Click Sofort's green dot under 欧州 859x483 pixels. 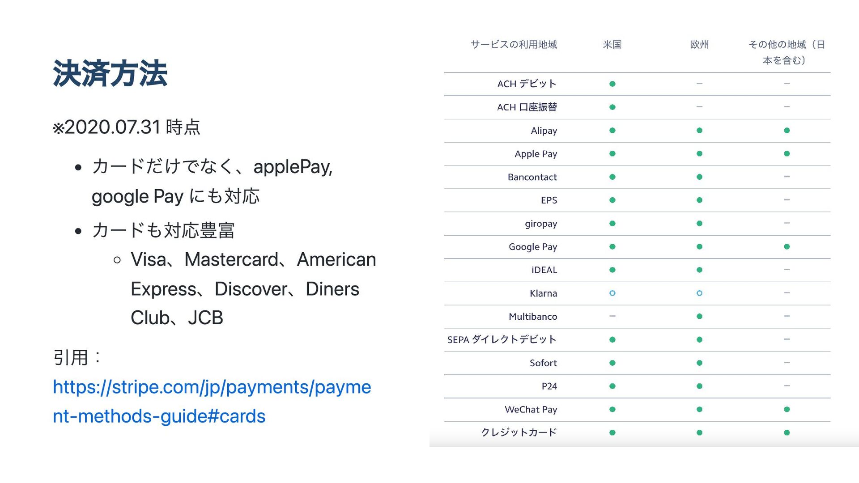[700, 363]
